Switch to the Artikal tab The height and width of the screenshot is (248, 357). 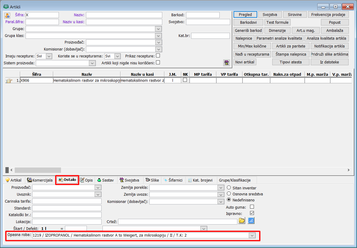(x=14, y=180)
